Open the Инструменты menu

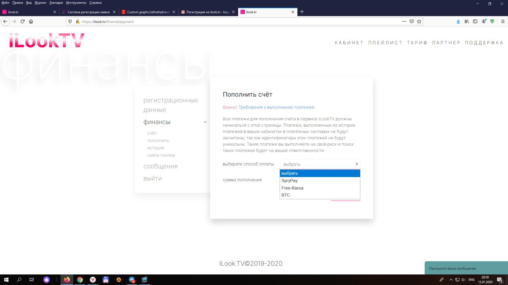click(76, 3)
